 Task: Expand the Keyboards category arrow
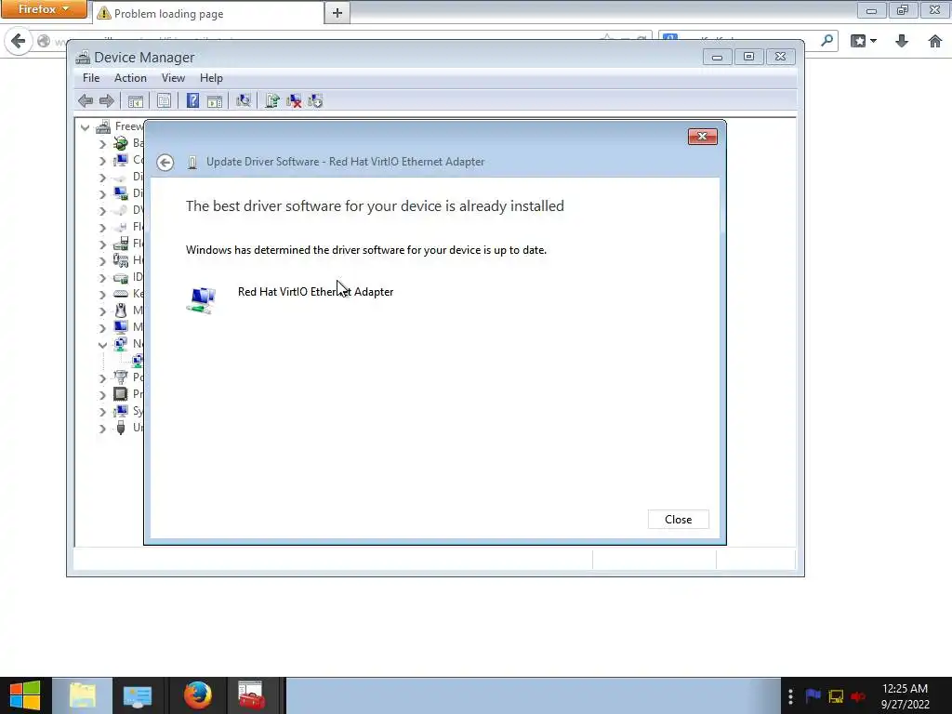[102, 295]
